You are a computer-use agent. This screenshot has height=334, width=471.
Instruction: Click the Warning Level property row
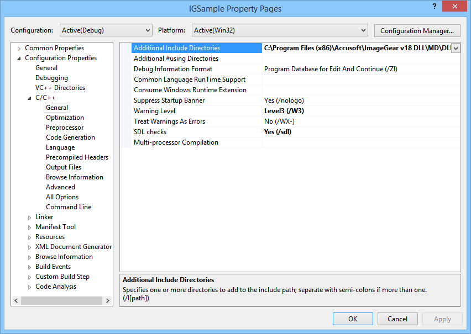(154, 111)
